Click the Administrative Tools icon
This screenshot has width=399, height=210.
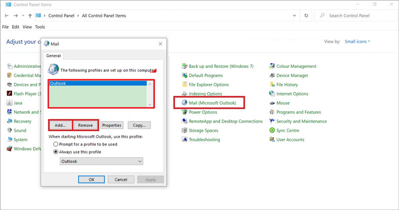point(9,66)
